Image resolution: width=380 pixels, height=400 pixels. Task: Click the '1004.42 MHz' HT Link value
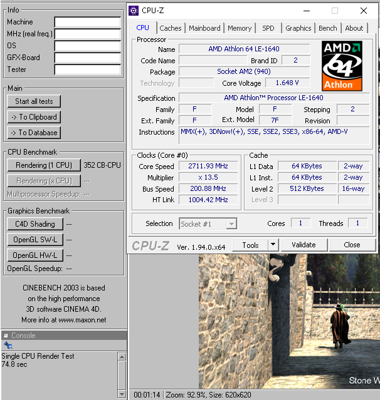[208, 200]
